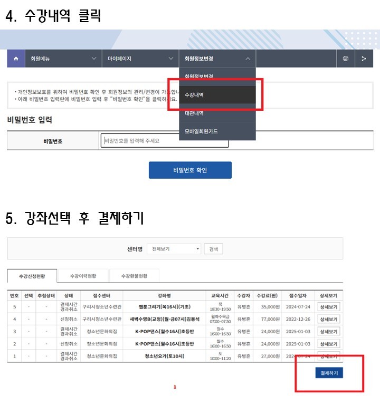The image size is (380, 396).
Task: Switch to the 수강환불현황 tab
Action: click(134, 276)
